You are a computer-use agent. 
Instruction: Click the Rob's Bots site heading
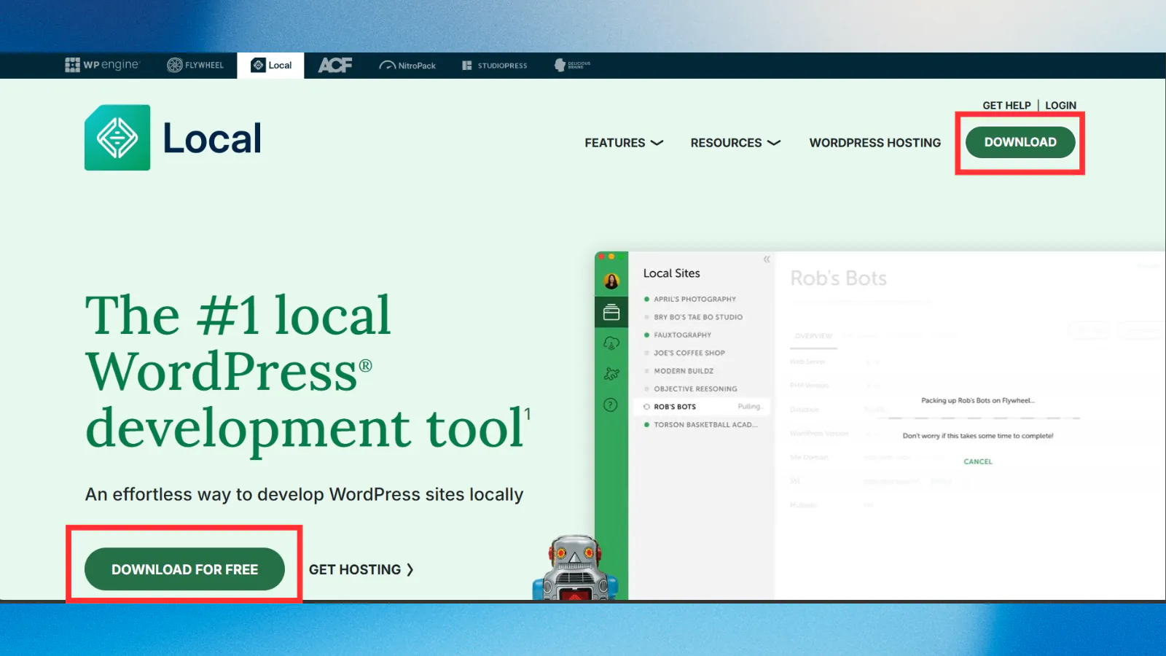(x=838, y=278)
